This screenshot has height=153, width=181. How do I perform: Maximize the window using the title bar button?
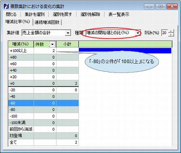click(161, 6)
